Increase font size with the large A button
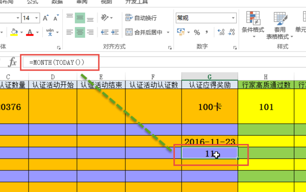Screen dimensions: 306x192 46,18
